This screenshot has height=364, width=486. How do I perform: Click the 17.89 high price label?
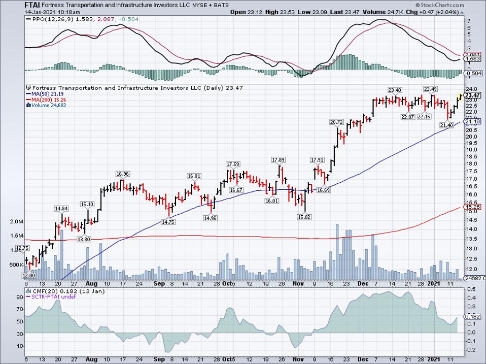pos(278,160)
